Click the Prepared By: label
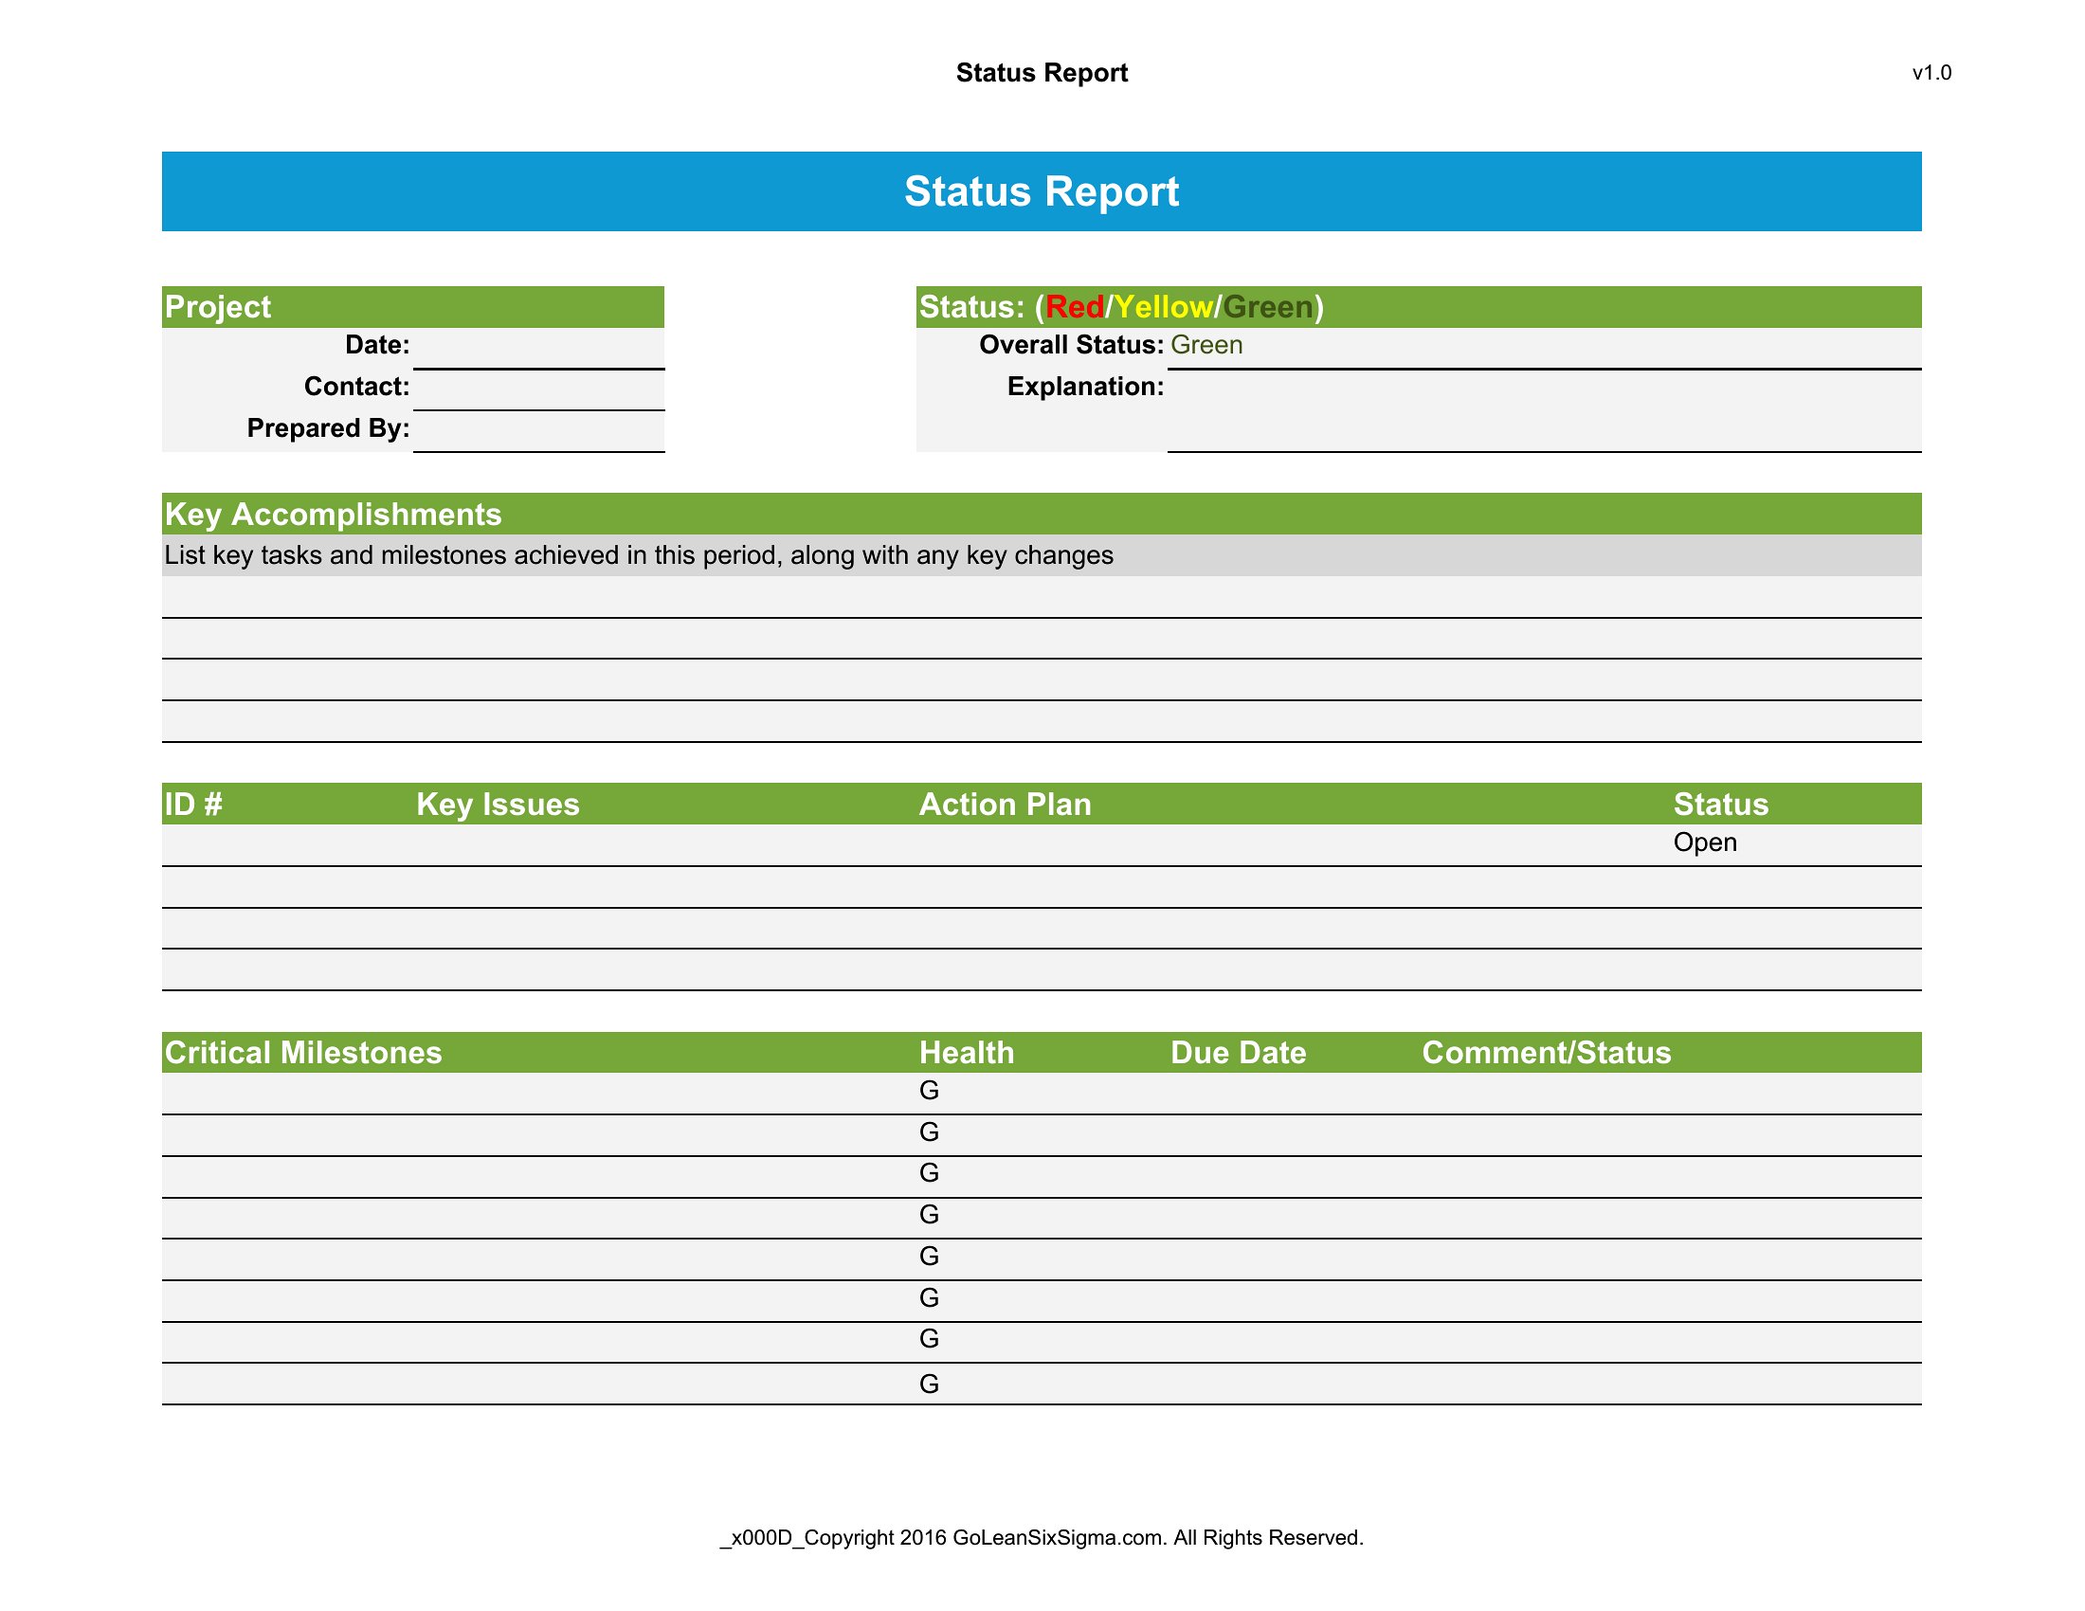 (329, 427)
